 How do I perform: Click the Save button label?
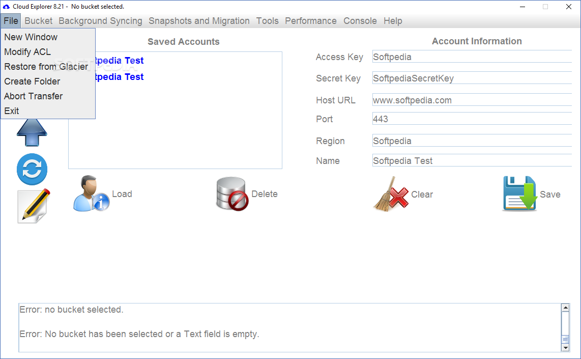click(x=550, y=195)
